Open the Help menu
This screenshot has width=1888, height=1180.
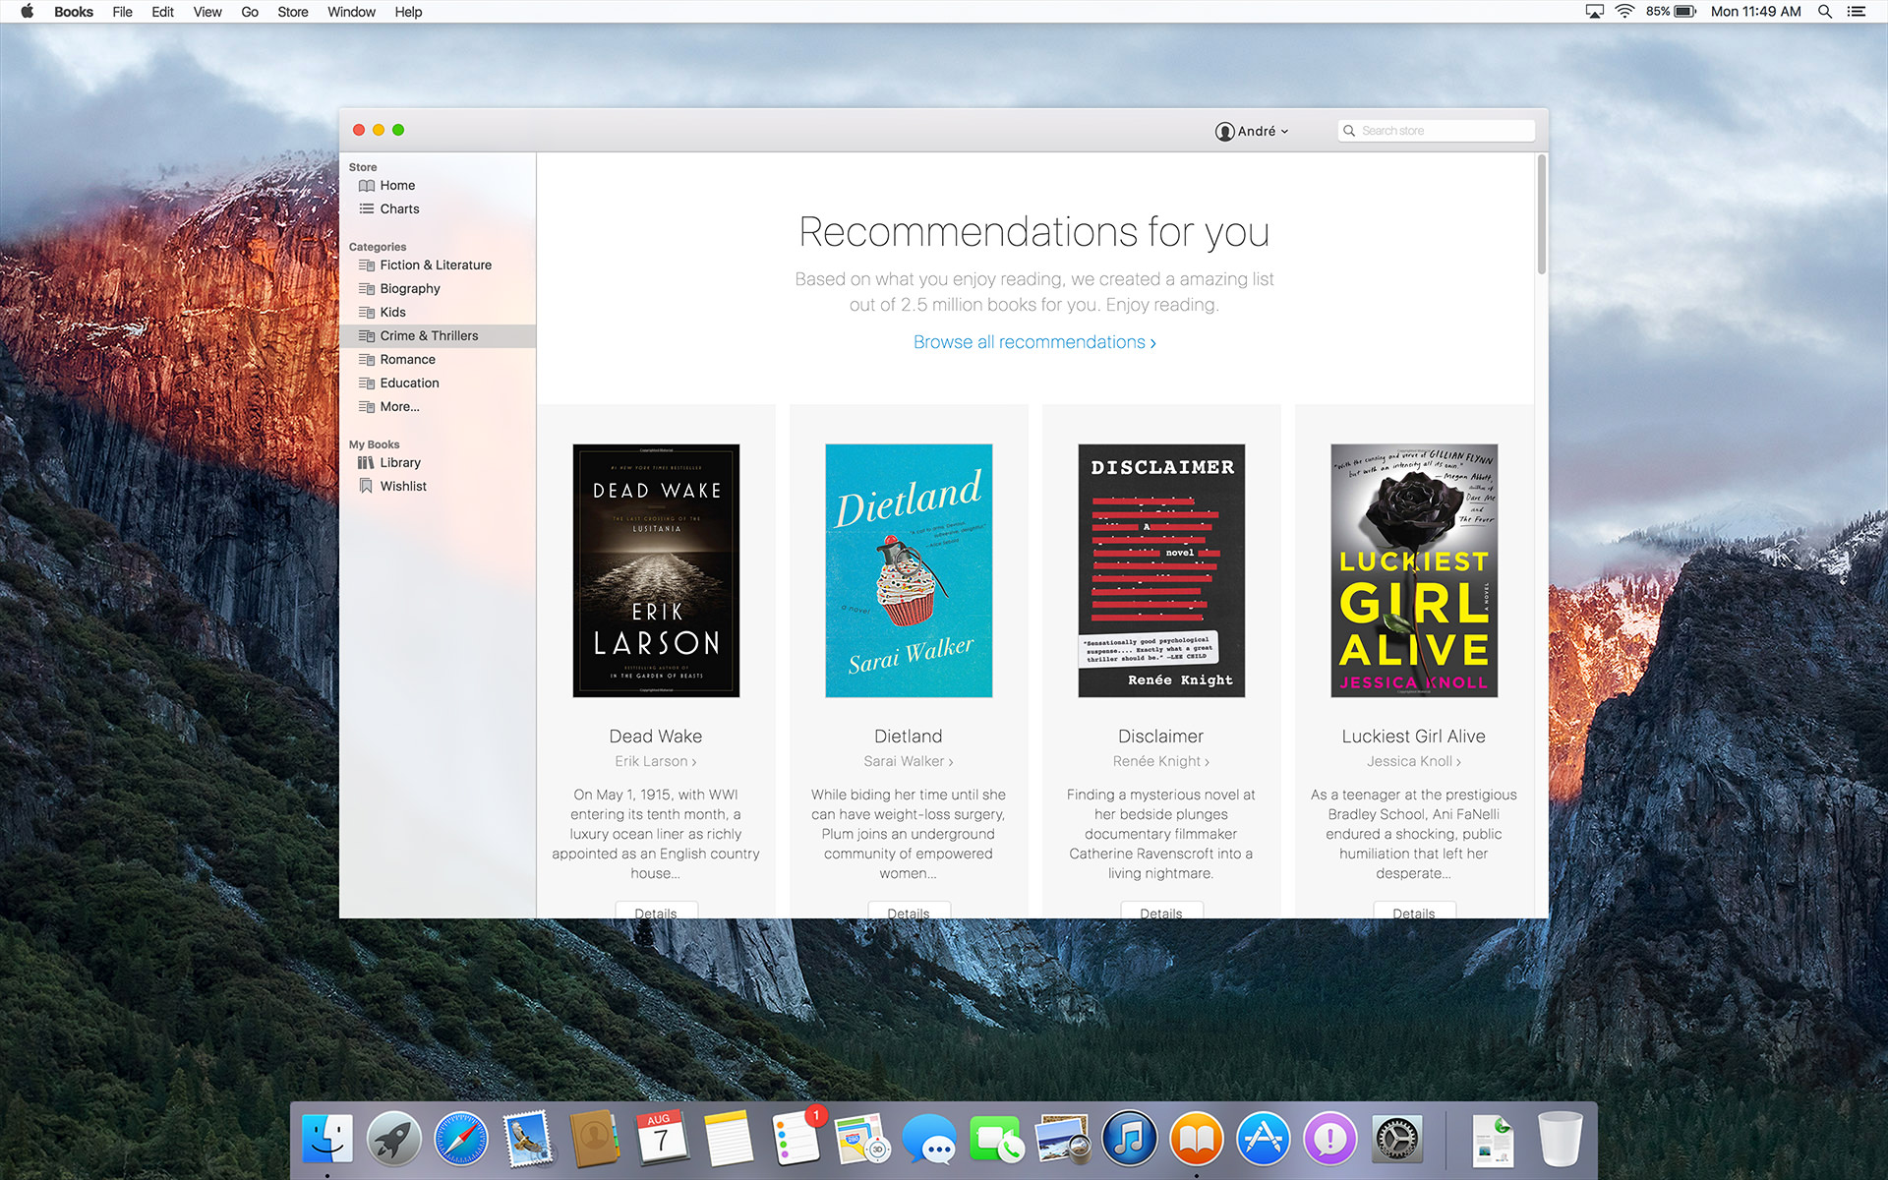pyautogui.click(x=408, y=12)
